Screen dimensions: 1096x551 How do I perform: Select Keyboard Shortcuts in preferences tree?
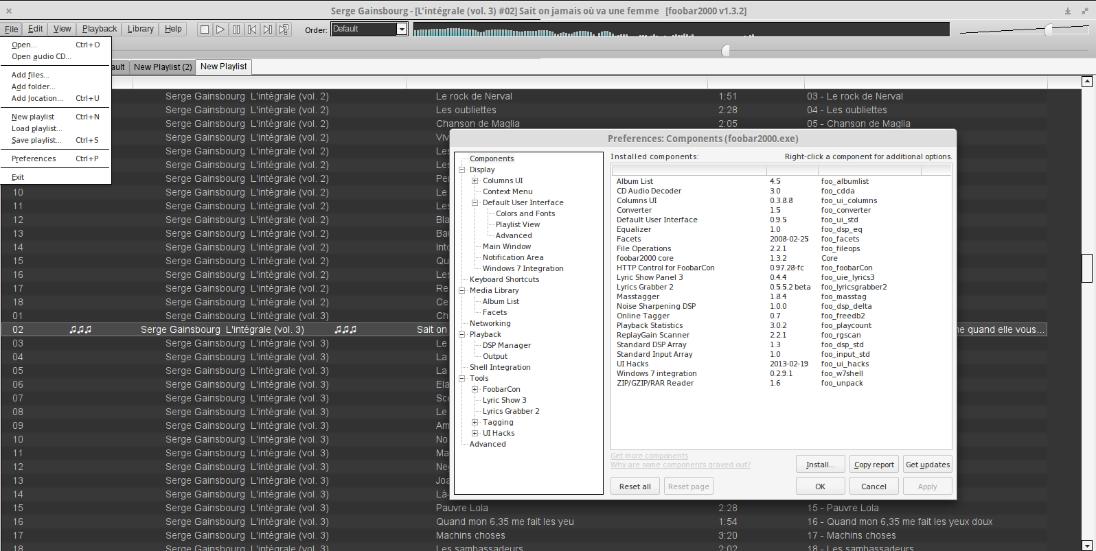(x=504, y=279)
